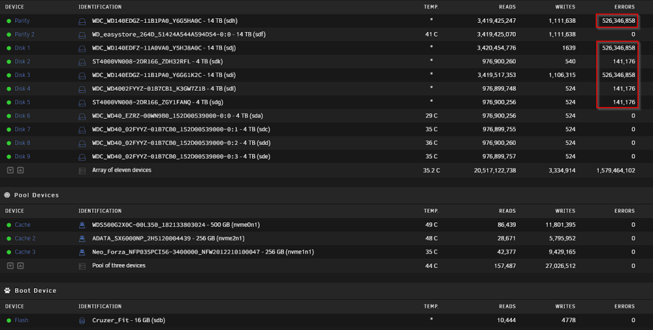Open Disk 4 device settings
Screen dimensions: 653x330
pyautogui.click(x=22, y=88)
